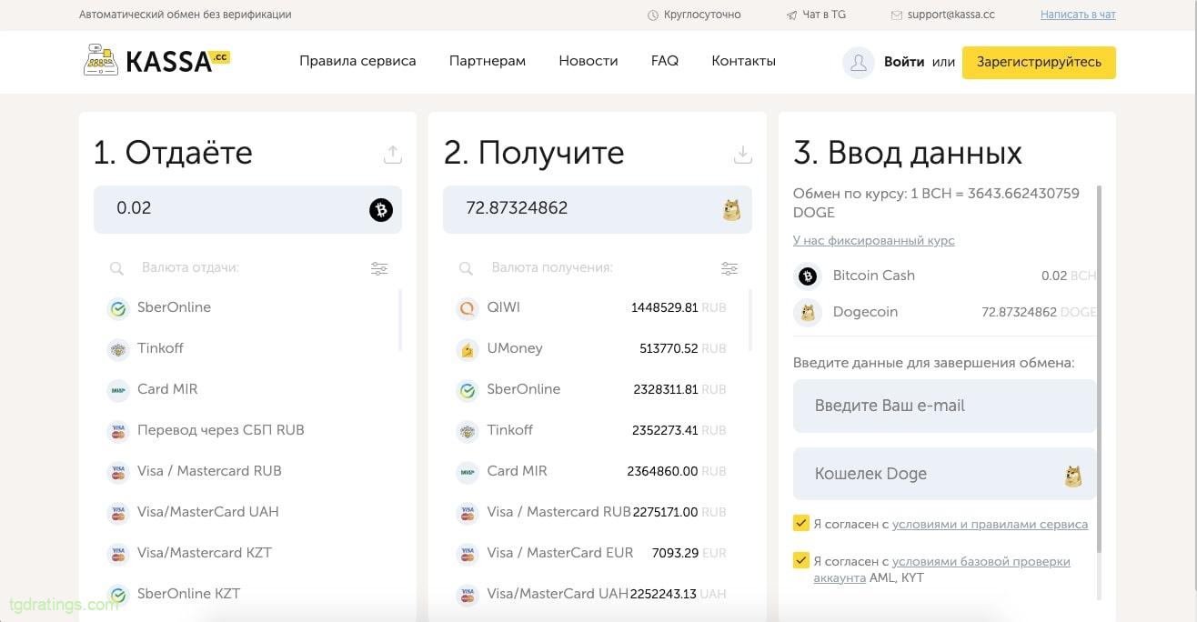1197x622 pixels.
Task: Click the Telegram icon near Чат в TG
Action: tap(792, 15)
